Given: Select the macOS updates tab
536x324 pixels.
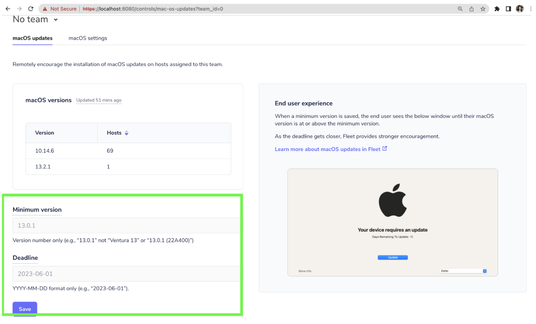Looking at the screenshot, I should 32,38.
